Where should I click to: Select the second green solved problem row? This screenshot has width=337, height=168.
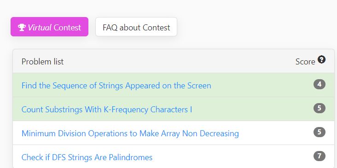(174, 109)
